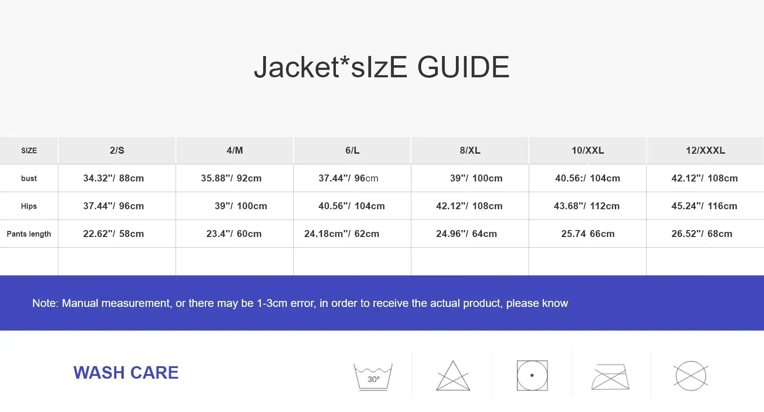Click the do not dry clean icon
Image resolution: width=764 pixels, height=412 pixels.
coord(690,376)
